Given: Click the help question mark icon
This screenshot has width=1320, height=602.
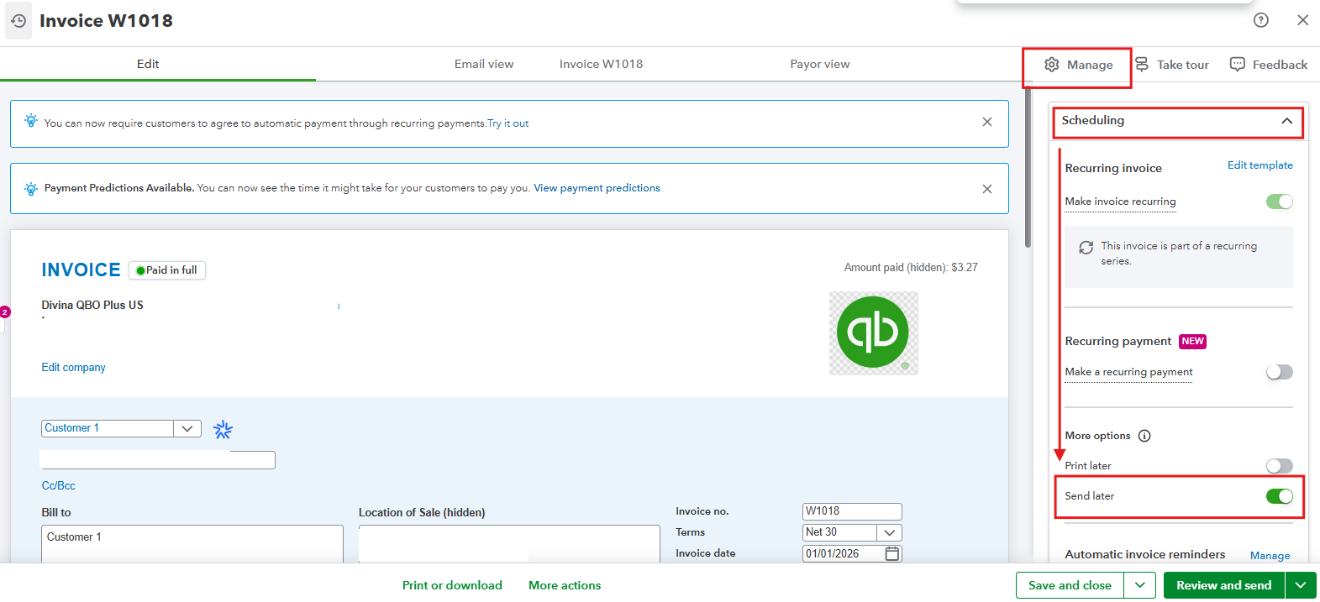Looking at the screenshot, I should [1260, 20].
